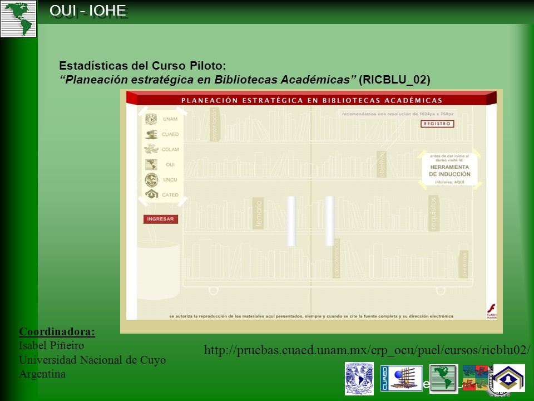Click the colorful squares logo in footer
The height and width of the screenshot is (401, 534).
pos(476,378)
